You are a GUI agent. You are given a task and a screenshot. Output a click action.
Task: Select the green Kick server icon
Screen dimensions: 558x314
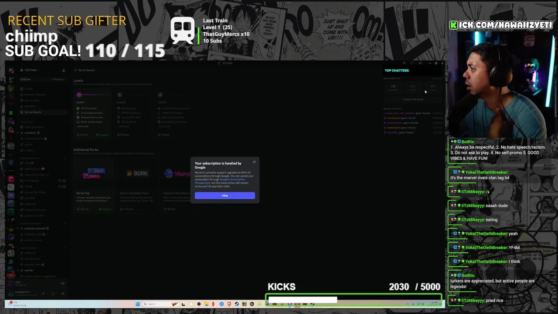[x=11, y=113]
